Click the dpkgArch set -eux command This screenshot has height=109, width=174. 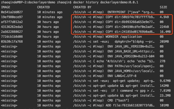pos(114,41)
